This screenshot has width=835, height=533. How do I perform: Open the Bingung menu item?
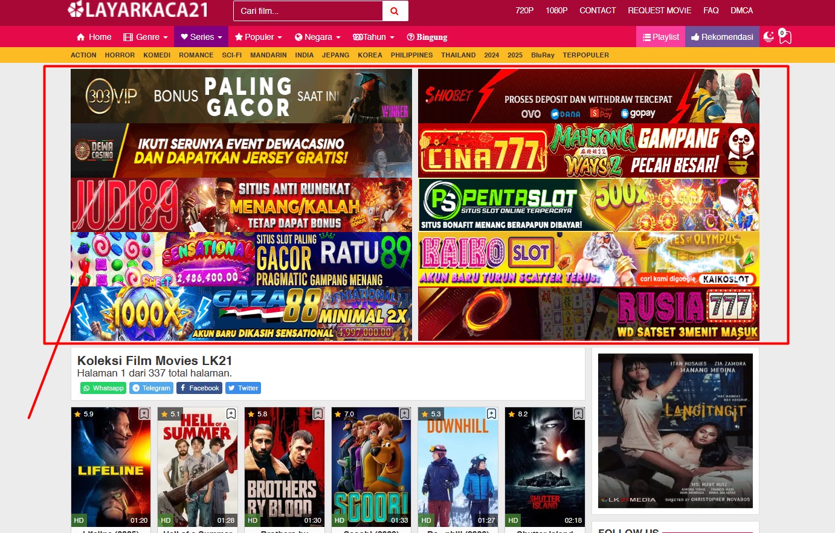pyautogui.click(x=427, y=37)
